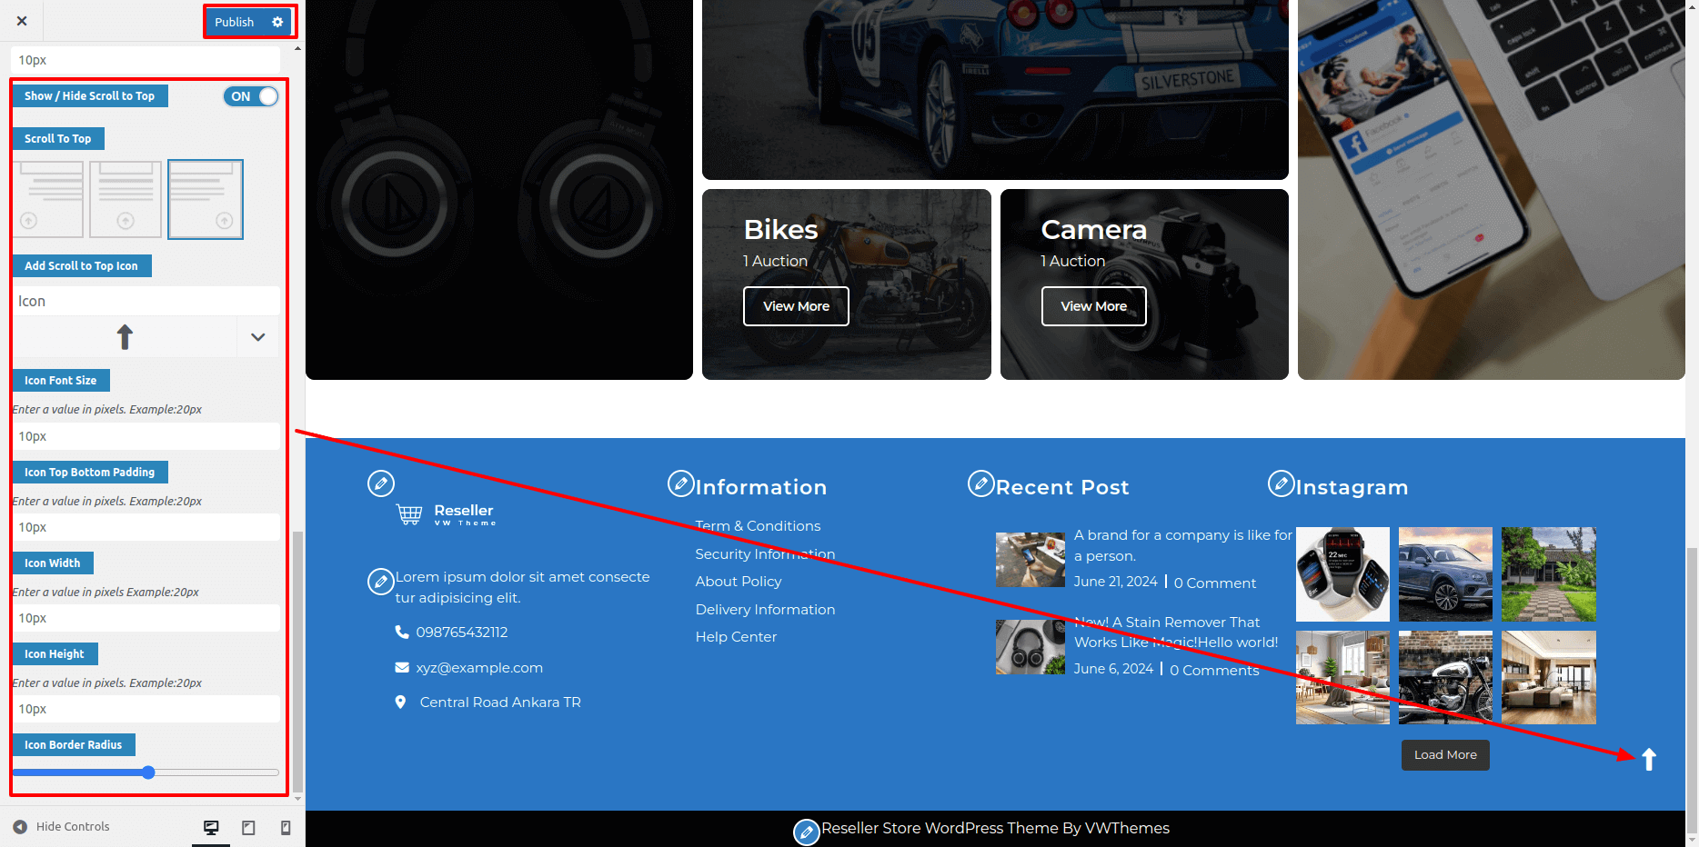Select the right-aligned Scroll To Top layout
Image resolution: width=1699 pixels, height=847 pixels.
tap(206, 199)
